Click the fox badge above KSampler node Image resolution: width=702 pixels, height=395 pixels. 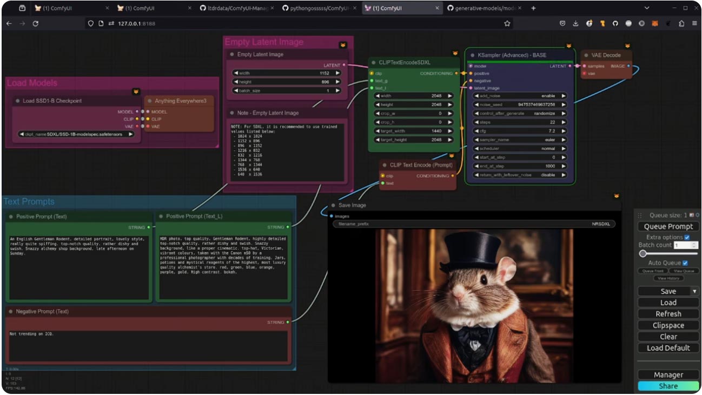click(568, 46)
